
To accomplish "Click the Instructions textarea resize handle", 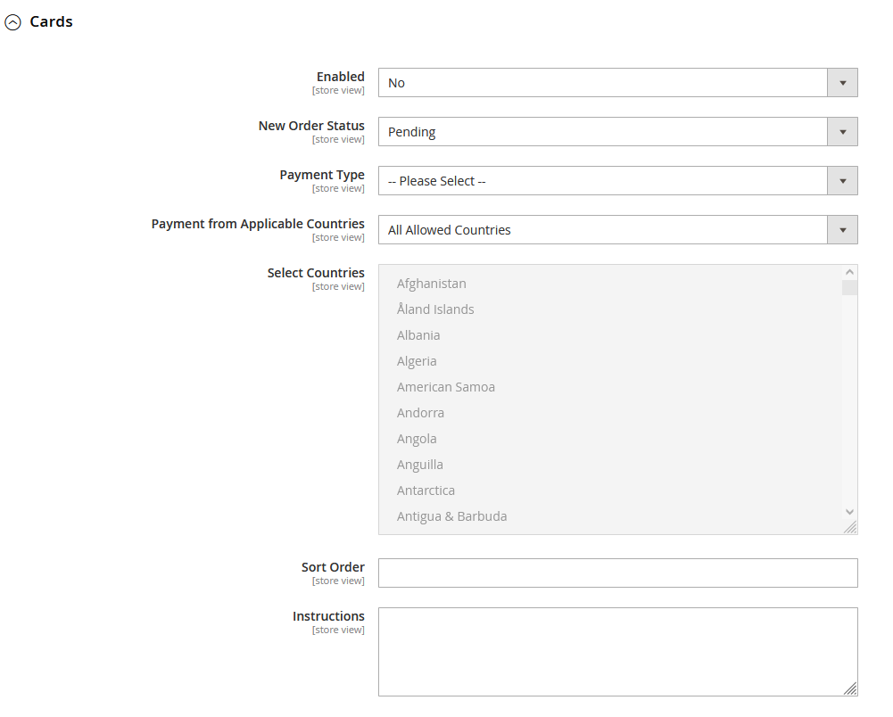I will click(851, 689).
